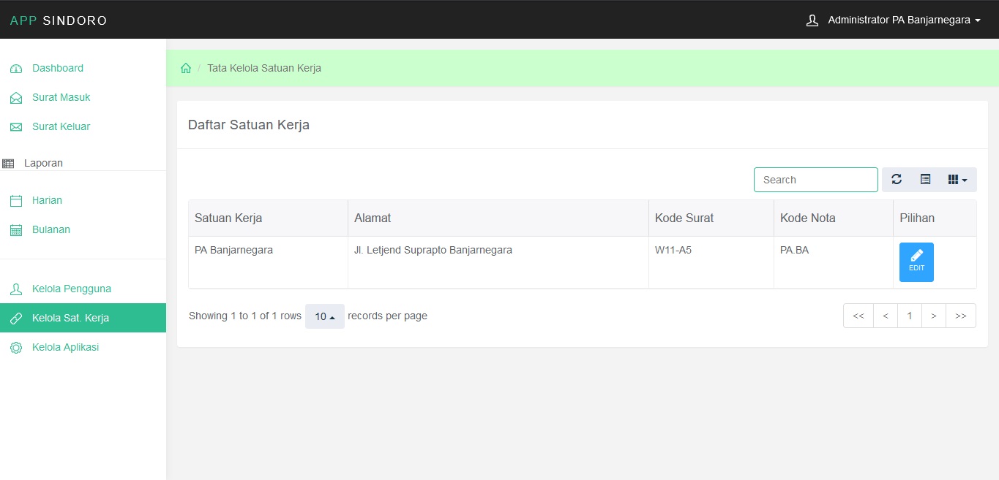Open the records per page dropdown
Viewport: 999px width, 480px height.
[324, 316]
